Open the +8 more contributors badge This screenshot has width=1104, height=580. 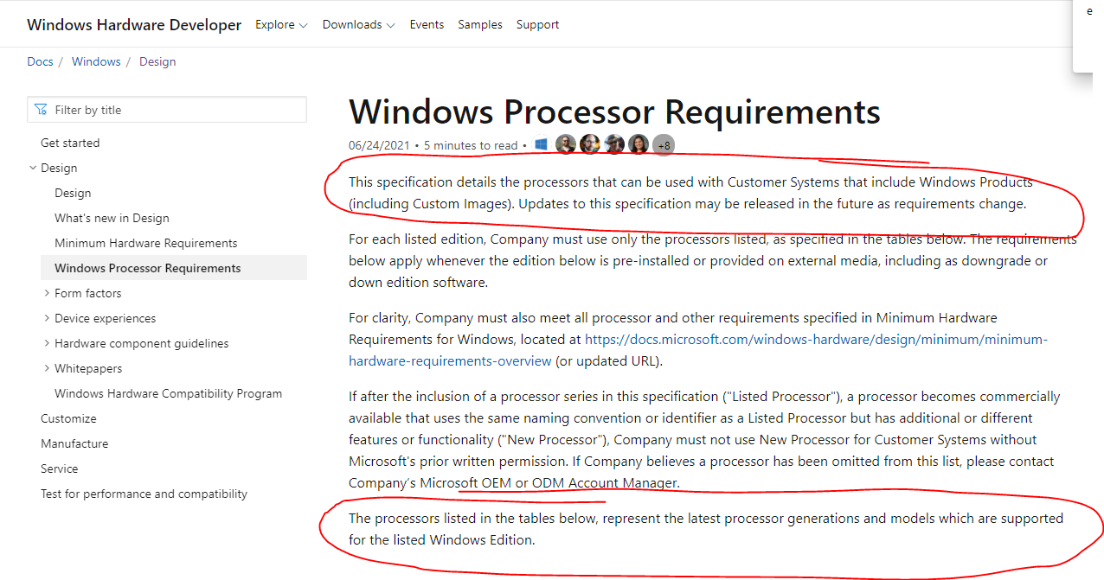[x=664, y=145]
